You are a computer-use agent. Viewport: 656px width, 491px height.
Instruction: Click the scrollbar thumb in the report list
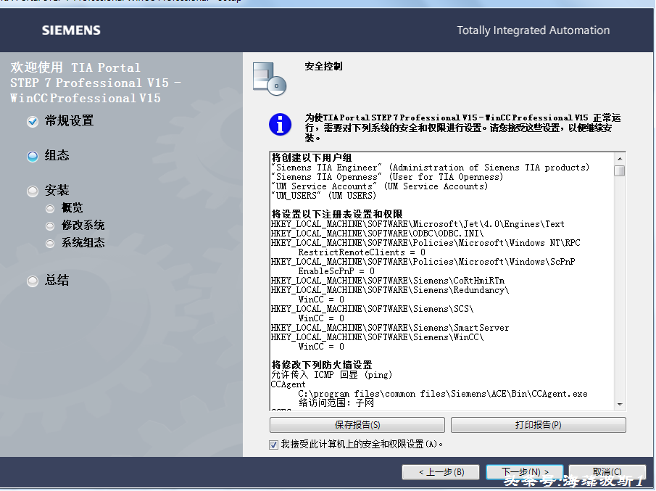tap(620, 171)
